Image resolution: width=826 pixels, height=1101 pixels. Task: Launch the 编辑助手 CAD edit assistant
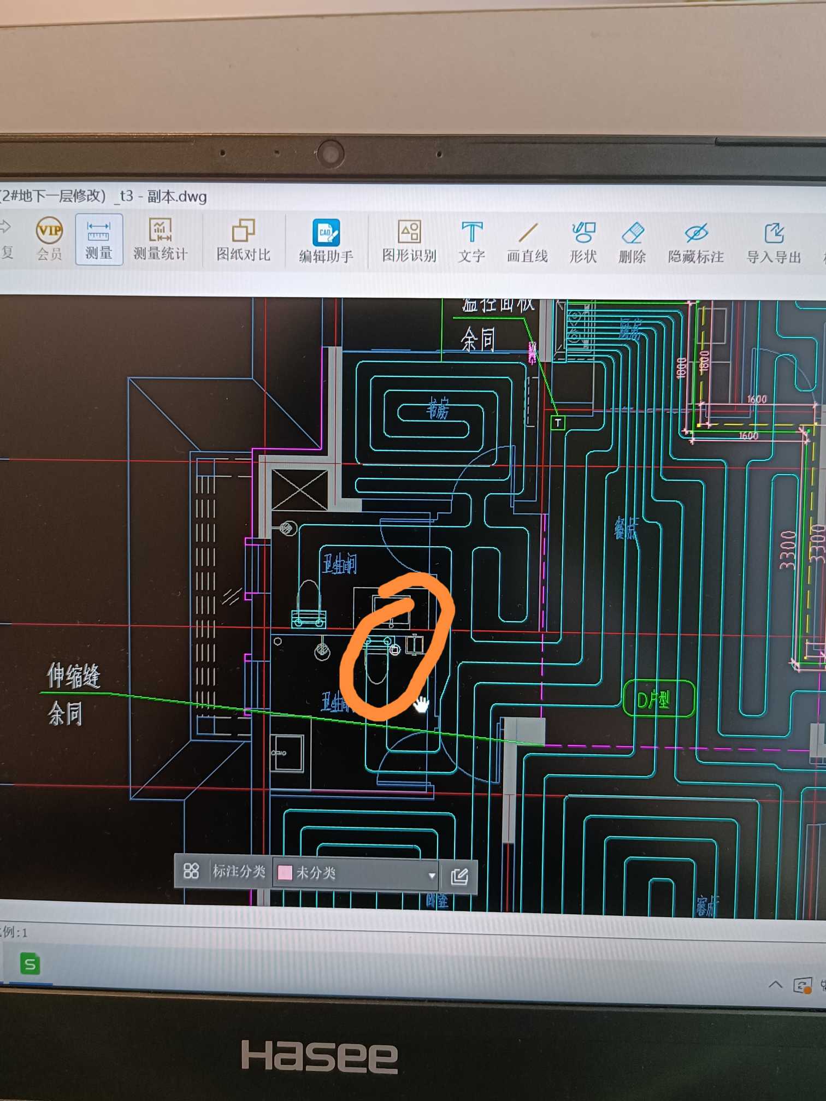tap(326, 242)
